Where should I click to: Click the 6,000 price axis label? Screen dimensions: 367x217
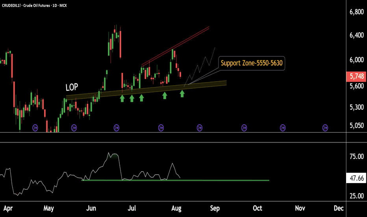pos(357,60)
